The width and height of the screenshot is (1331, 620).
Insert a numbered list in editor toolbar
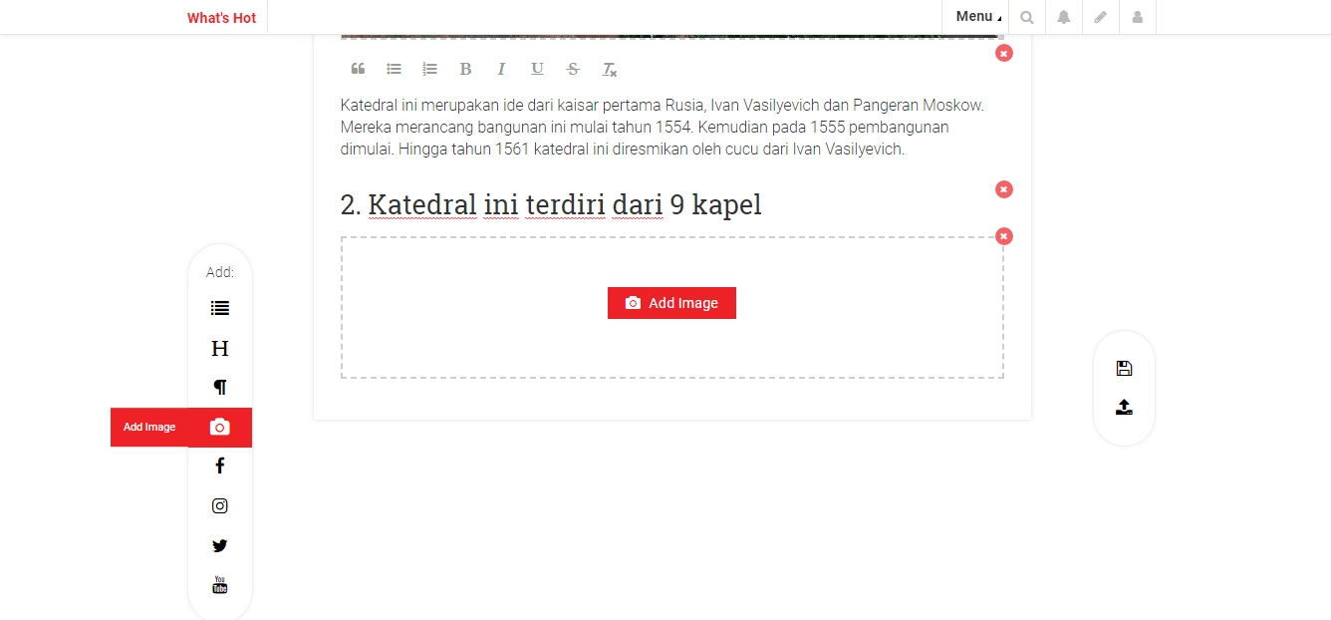[x=429, y=69]
